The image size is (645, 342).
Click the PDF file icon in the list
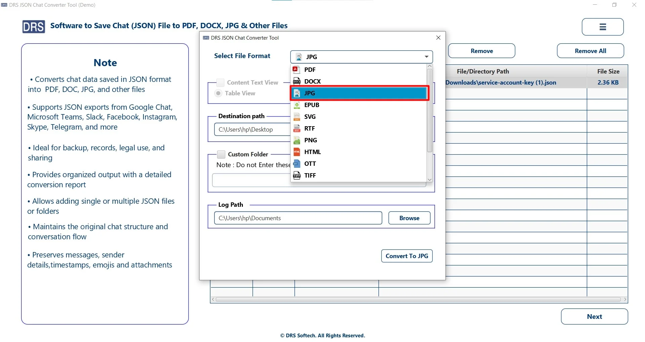click(296, 70)
